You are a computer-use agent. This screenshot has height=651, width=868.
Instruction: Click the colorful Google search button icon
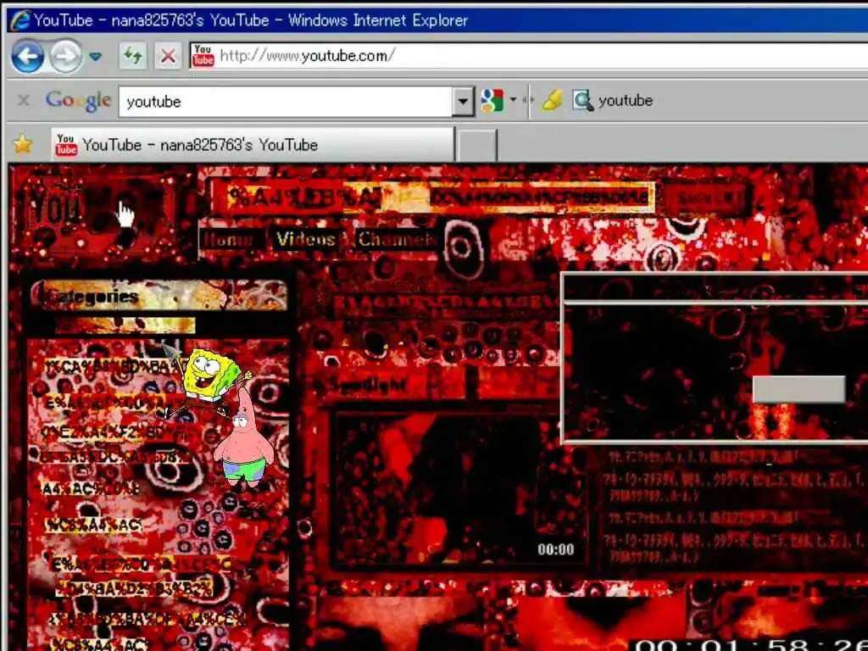pos(492,101)
